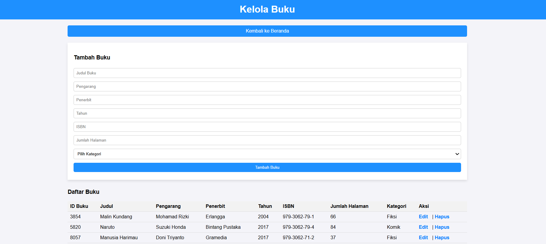This screenshot has height=244, width=546.
Task: Click the Kelola Buku page title
Action: (267, 9)
